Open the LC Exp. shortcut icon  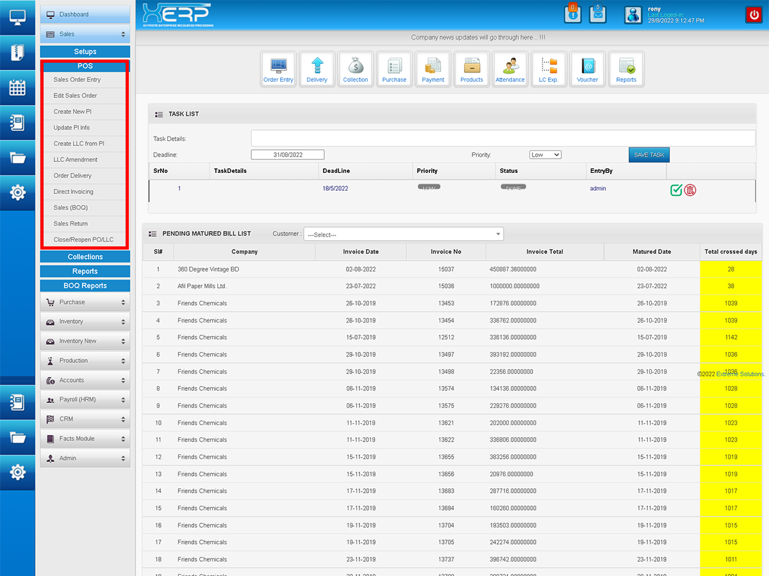click(549, 68)
